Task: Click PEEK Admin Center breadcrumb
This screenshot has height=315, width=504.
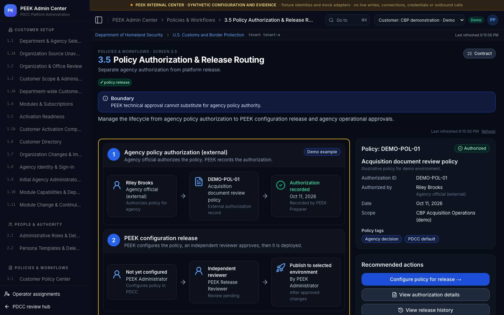Action: pos(135,20)
